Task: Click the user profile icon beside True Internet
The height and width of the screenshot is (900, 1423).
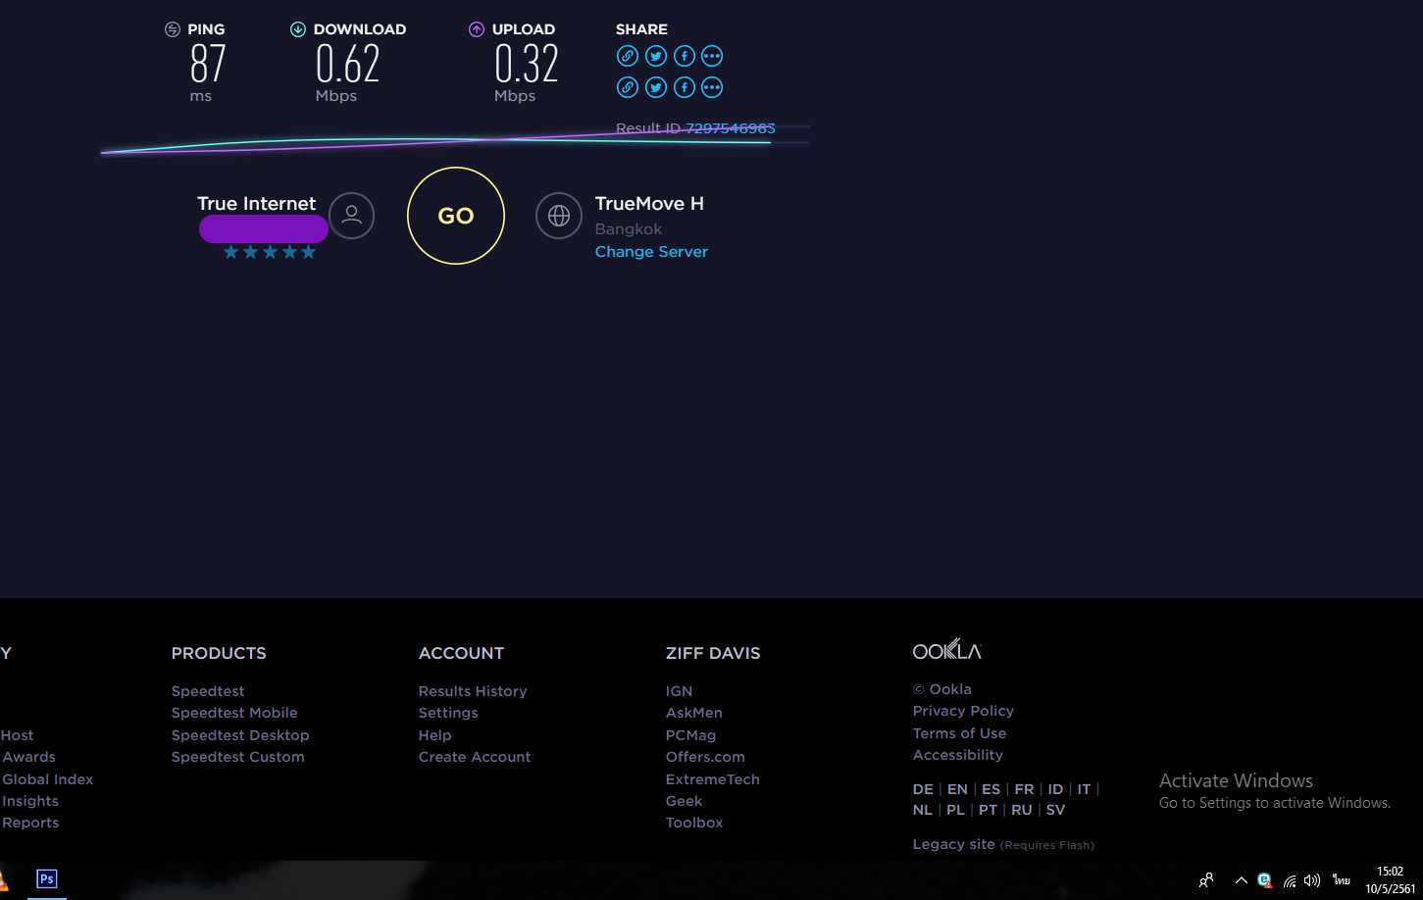Action: coord(352,216)
